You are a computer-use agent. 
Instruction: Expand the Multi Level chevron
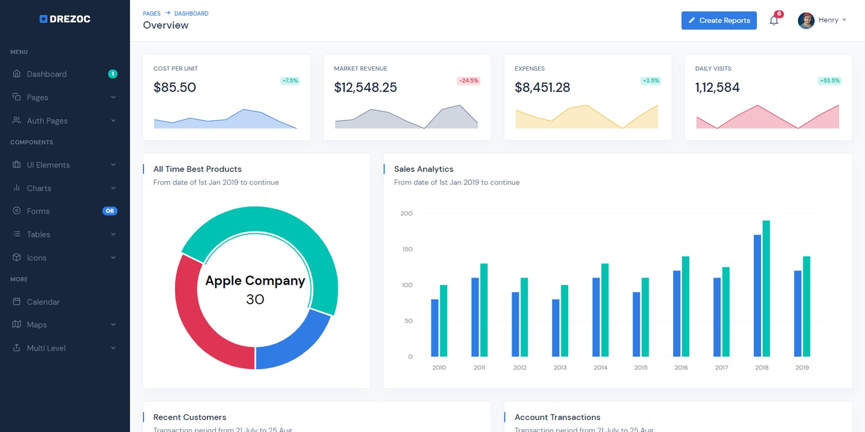114,348
